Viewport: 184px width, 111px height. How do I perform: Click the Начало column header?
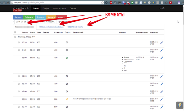[25, 32]
